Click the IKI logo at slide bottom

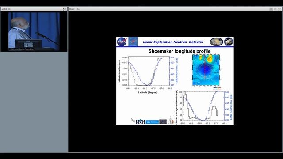(140, 122)
